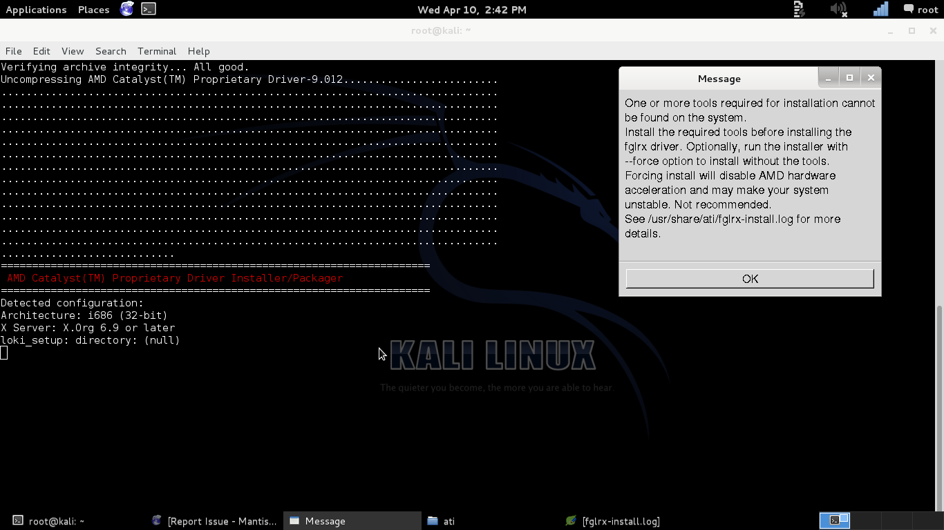Screen dimensions: 944x530
Task: Close the root@kali terminal window
Action: click(x=932, y=31)
